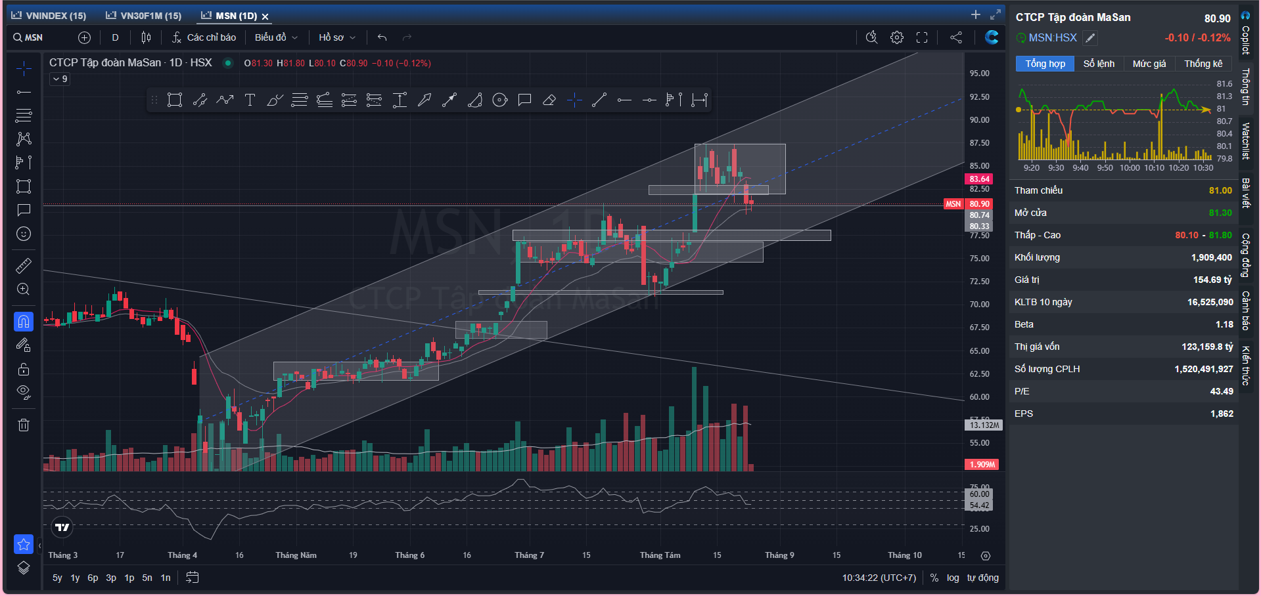Switch to the VN30F1M (15) chart tab
Image resolution: width=1261 pixels, height=596 pixels.
click(144, 16)
